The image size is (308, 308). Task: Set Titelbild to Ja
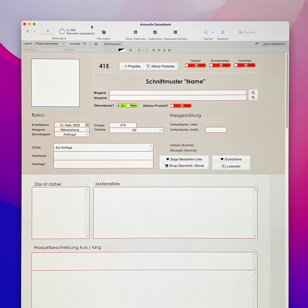pos(187,65)
